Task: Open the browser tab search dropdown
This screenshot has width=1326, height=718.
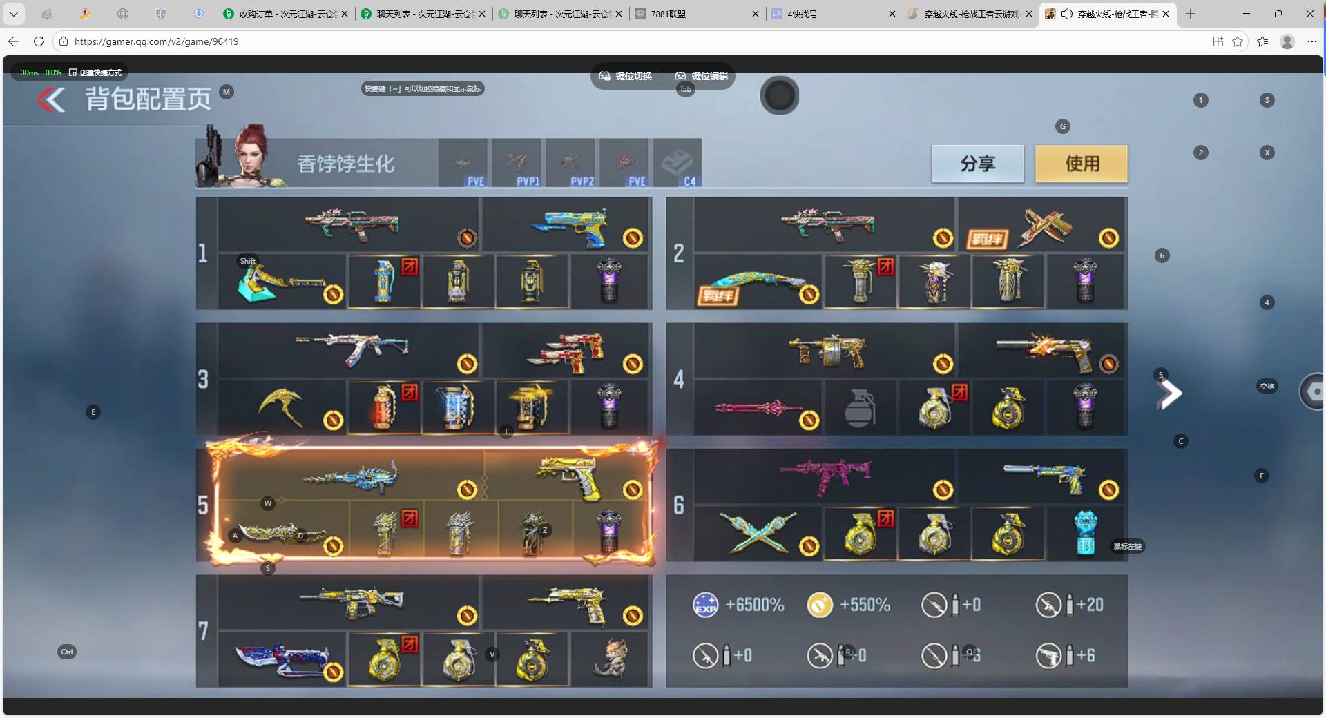Action: [13, 14]
